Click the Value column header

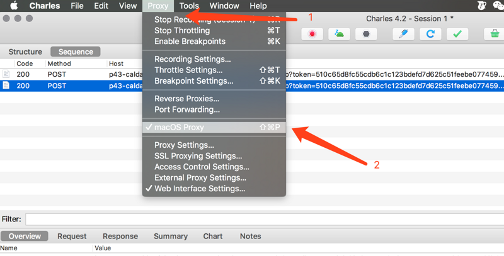tap(103, 248)
